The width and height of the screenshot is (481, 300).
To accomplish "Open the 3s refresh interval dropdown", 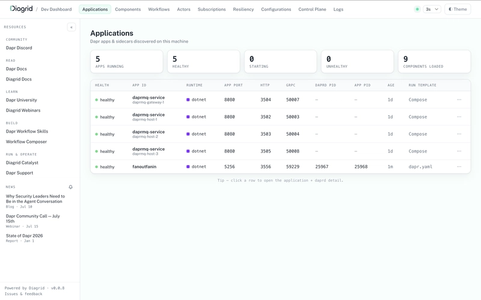I will (432, 9).
